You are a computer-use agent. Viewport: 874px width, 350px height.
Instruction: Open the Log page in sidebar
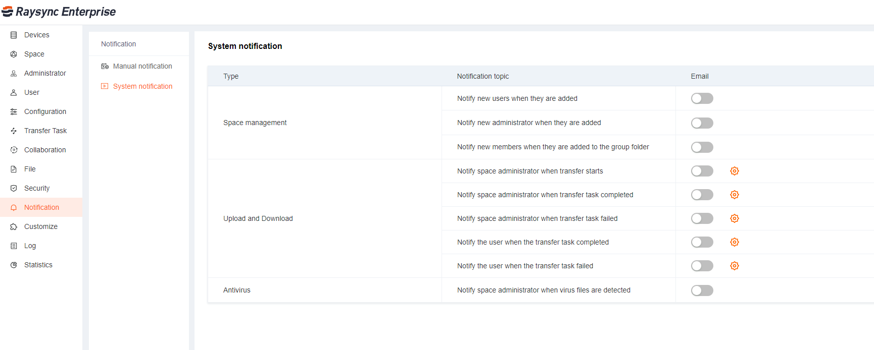[30, 246]
